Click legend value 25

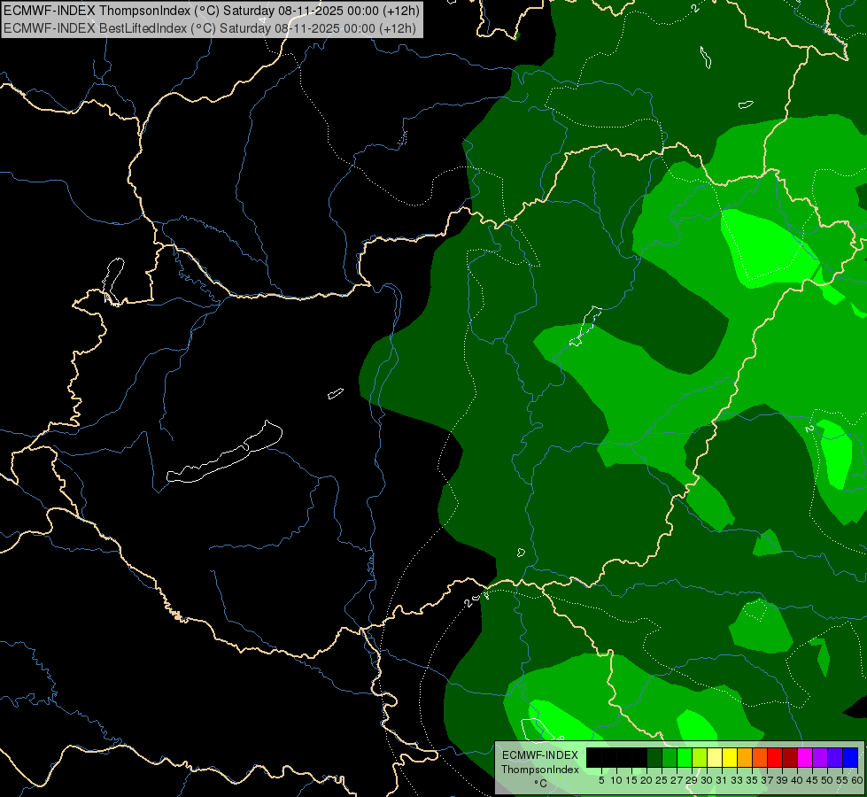662,780
